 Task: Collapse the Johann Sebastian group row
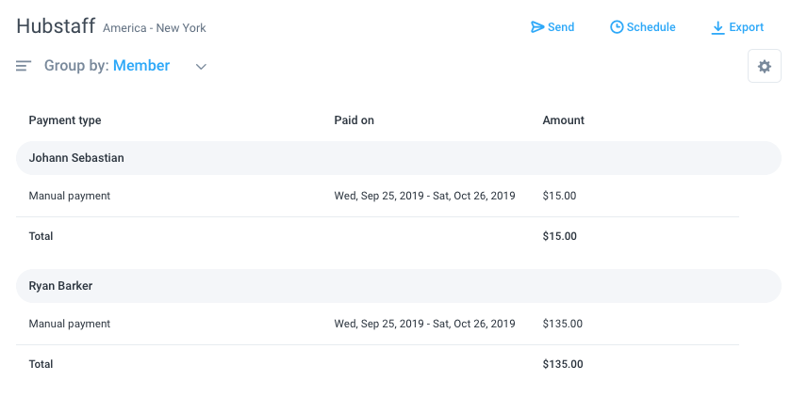click(x=399, y=158)
